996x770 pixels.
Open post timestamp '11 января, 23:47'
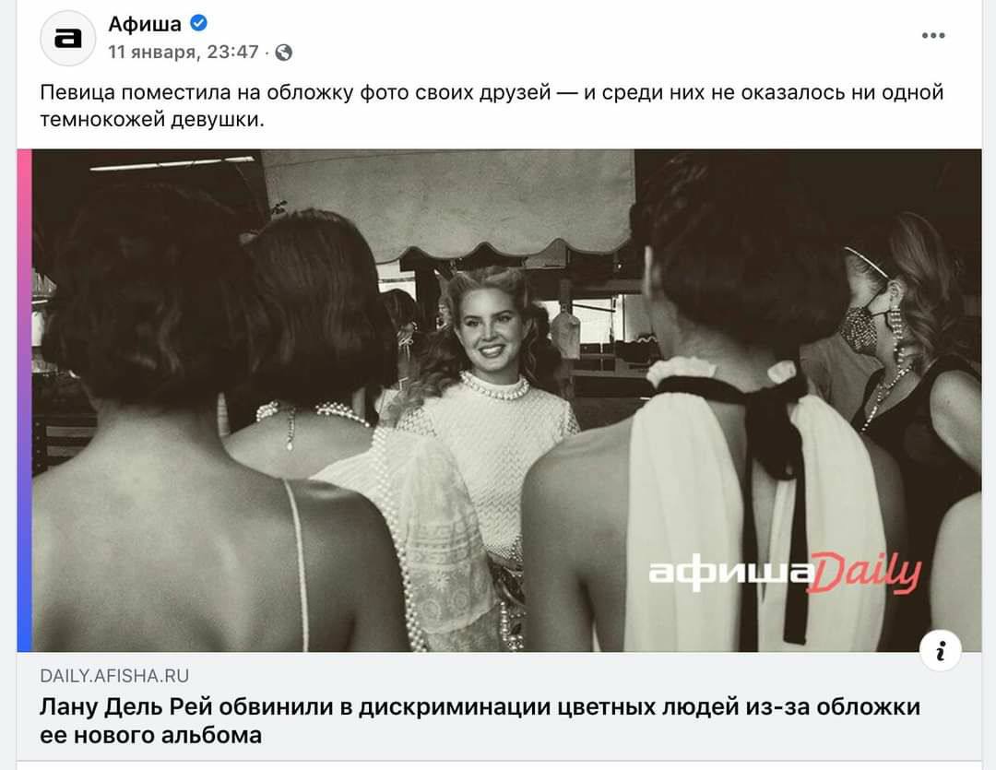[x=183, y=52]
